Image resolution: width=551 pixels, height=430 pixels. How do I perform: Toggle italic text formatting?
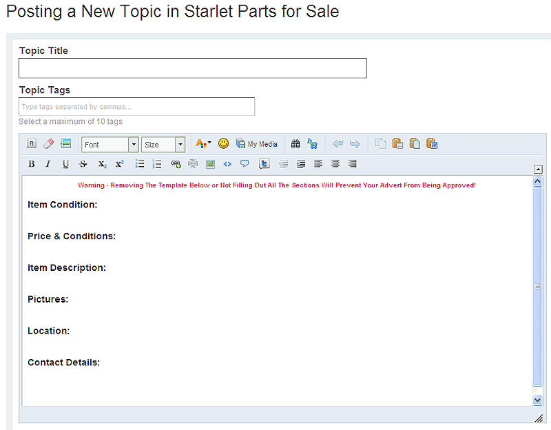pyautogui.click(x=48, y=164)
